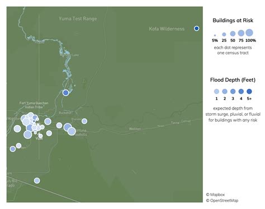Click the Tacna town label
Image resolution: width=265 pixels, height=209 pixels.
coord(175,122)
